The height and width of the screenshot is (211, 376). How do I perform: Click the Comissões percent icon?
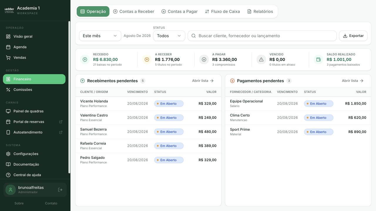8,90
